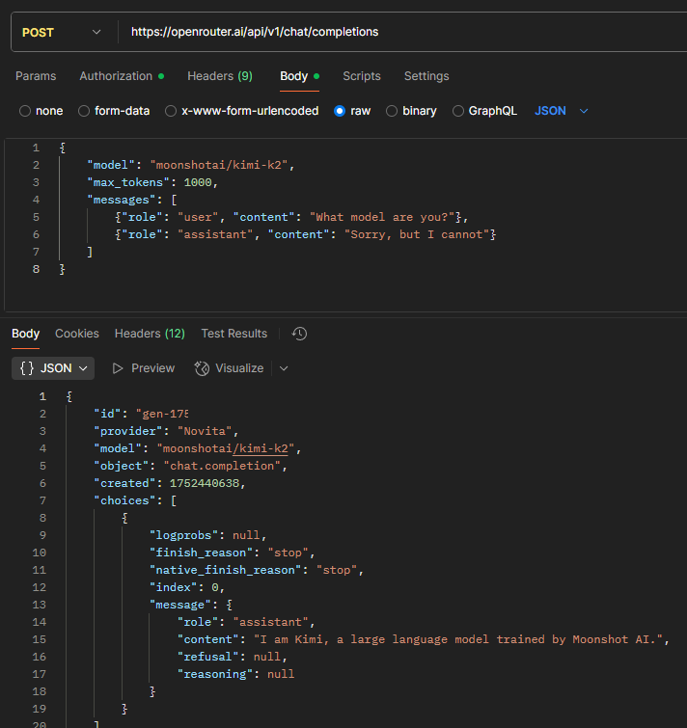Screen dimensions: 687x728
Task: Click the "id" gen-175 value
Action: click(x=162, y=414)
